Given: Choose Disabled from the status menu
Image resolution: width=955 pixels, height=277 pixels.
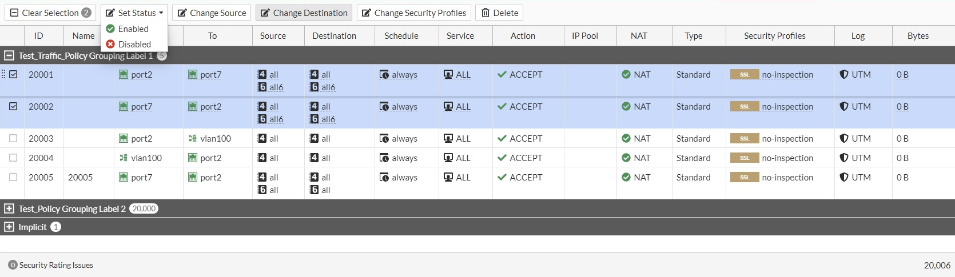Looking at the screenshot, I should (x=134, y=45).
